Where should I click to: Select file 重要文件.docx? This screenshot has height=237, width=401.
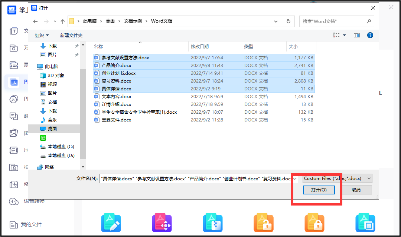pyautogui.click(x=203, y=120)
